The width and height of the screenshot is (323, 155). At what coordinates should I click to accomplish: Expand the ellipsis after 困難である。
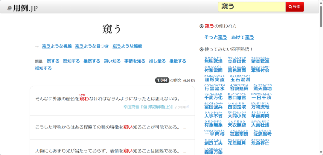pyautogui.click(x=185, y=152)
